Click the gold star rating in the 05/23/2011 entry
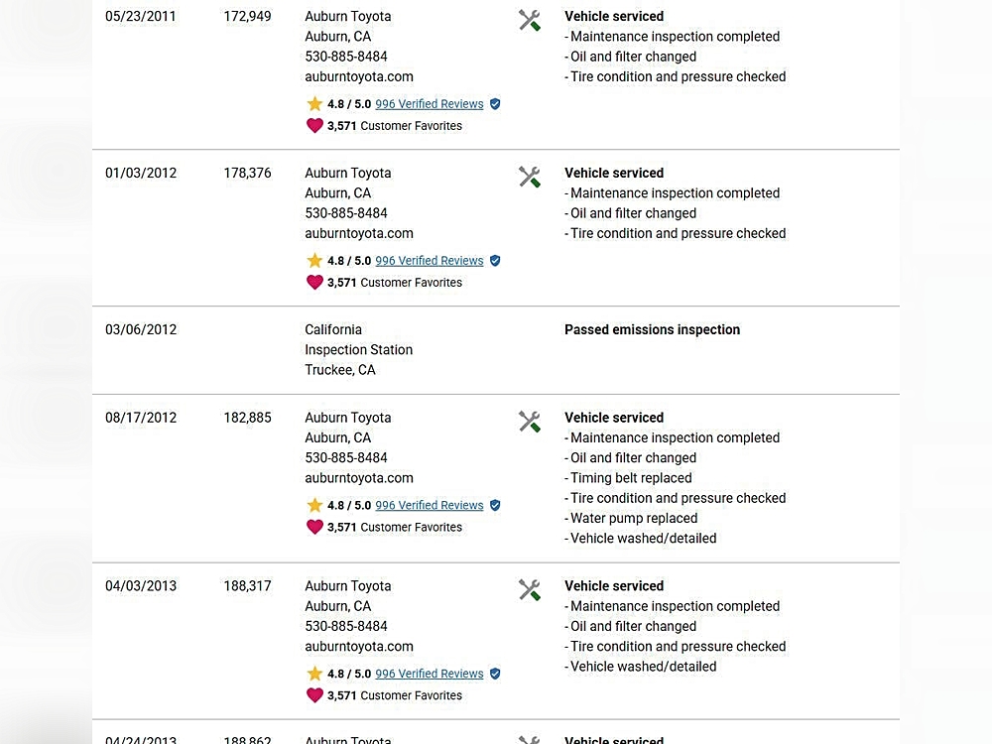The width and height of the screenshot is (992, 744). (x=314, y=104)
